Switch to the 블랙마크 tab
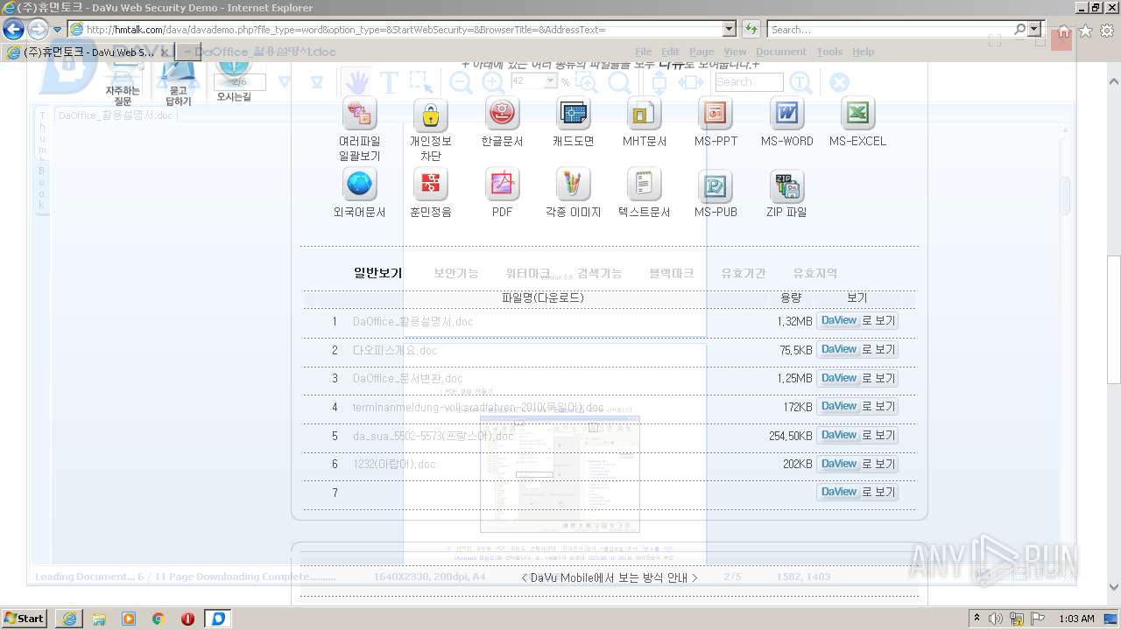 [x=672, y=273]
